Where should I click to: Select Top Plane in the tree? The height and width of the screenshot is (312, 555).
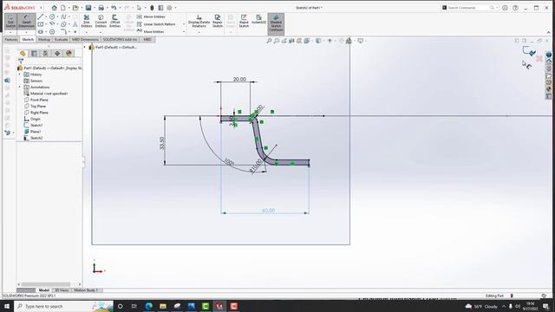[x=35, y=106]
